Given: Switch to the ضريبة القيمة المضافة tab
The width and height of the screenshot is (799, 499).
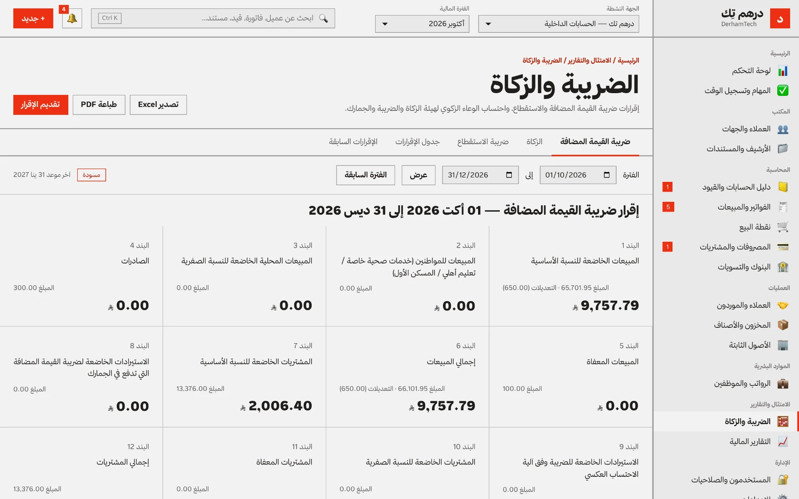Looking at the screenshot, I should pyautogui.click(x=595, y=142).
